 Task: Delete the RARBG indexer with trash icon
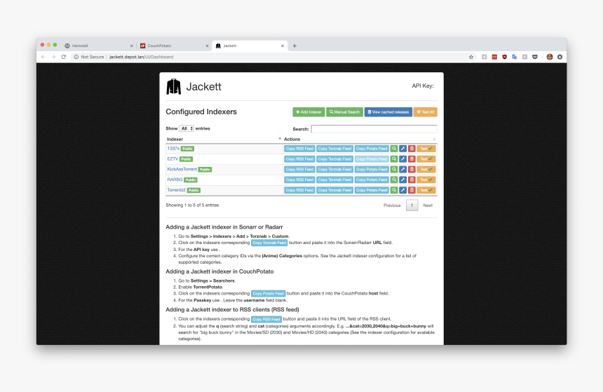[412, 180]
